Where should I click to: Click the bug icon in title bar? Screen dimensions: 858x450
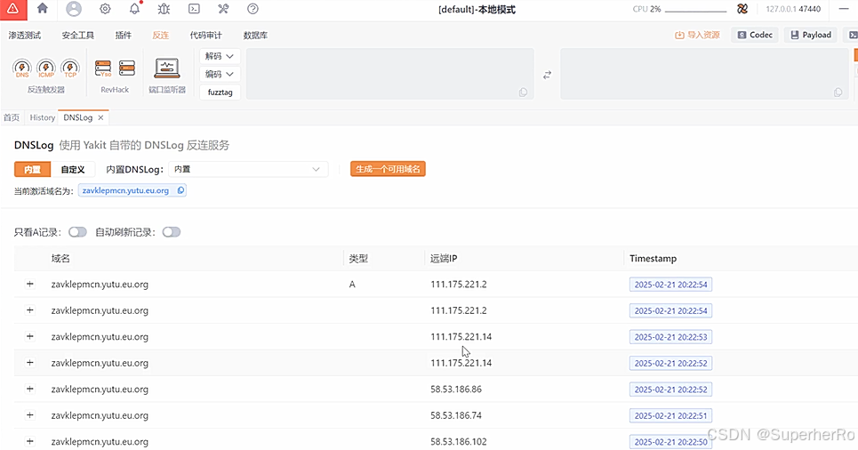point(164,9)
